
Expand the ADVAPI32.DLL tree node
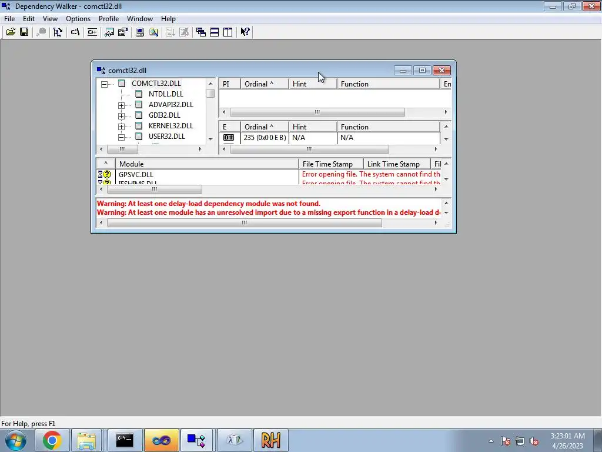click(121, 105)
